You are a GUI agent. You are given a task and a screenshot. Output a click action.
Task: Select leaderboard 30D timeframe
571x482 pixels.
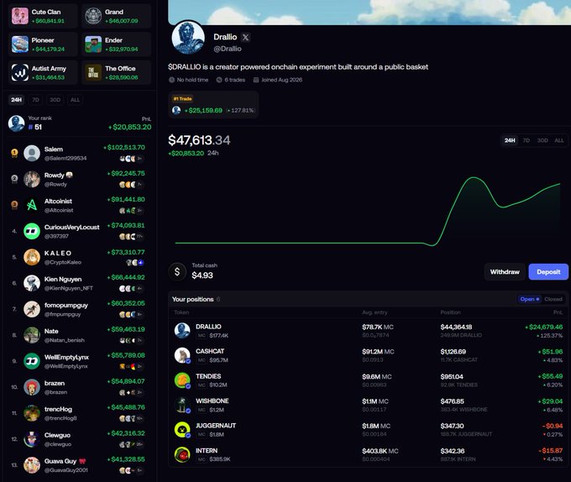[x=55, y=100]
